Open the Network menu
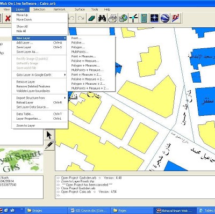215x214 pixels. 60,10
